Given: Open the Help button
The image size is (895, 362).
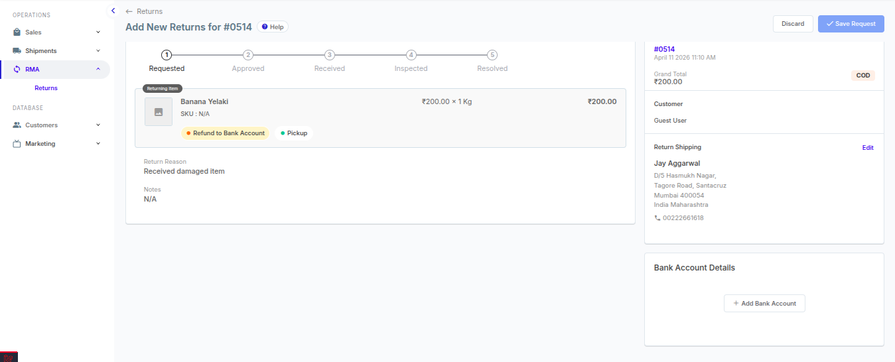Looking at the screenshot, I should point(273,27).
